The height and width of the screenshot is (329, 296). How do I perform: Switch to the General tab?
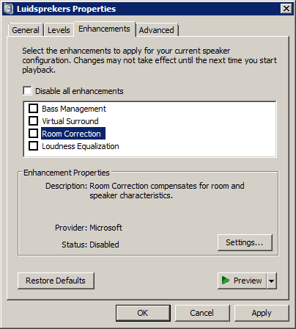[26, 30]
